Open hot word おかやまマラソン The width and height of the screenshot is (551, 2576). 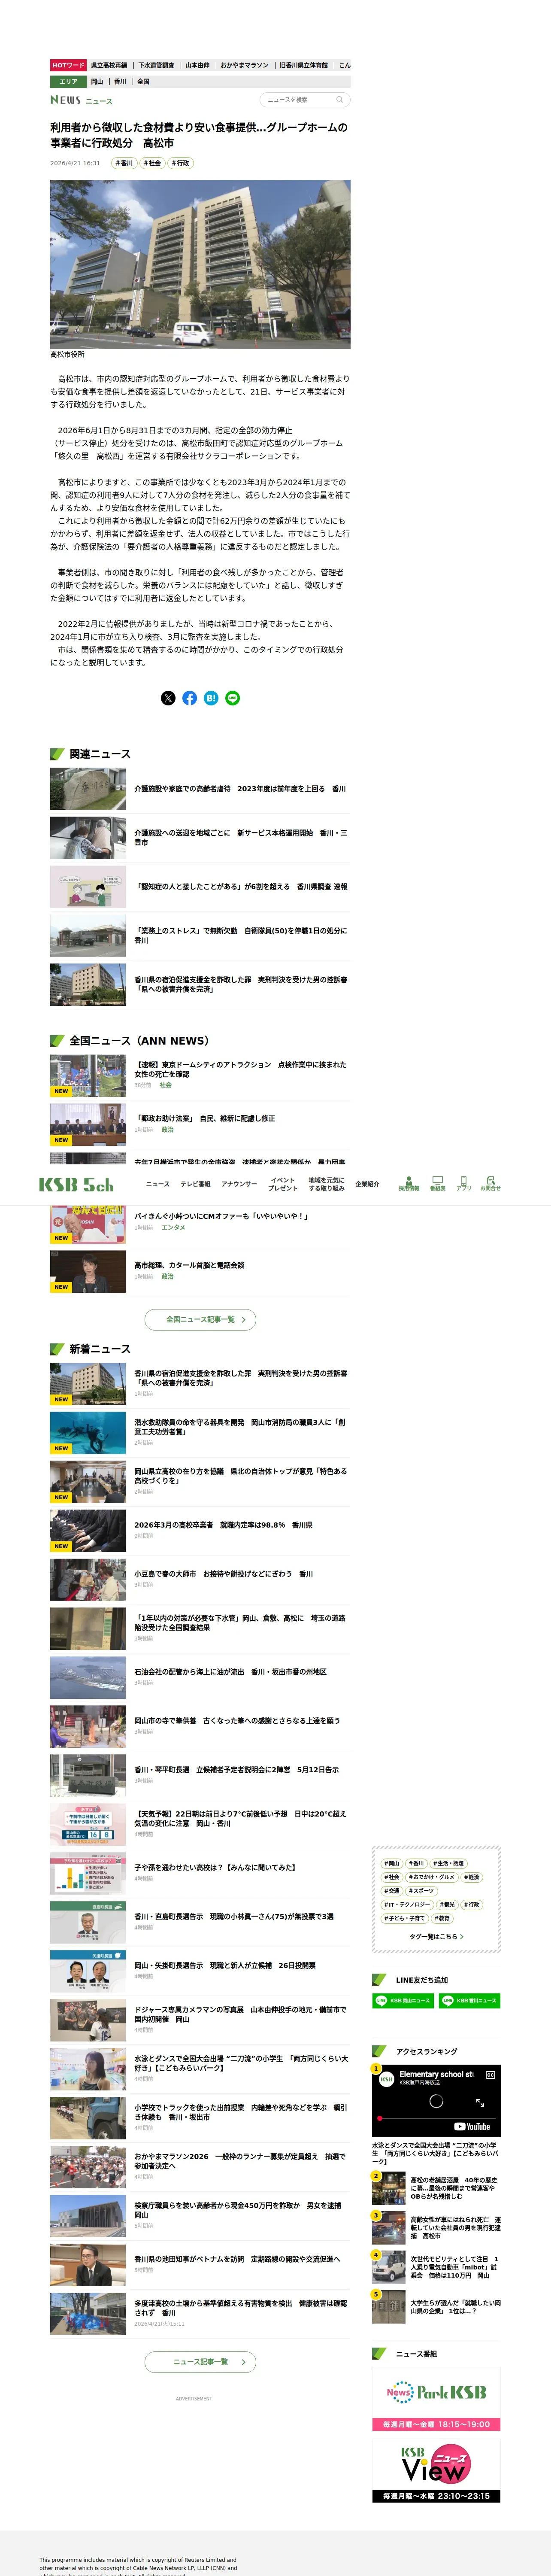(244, 65)
